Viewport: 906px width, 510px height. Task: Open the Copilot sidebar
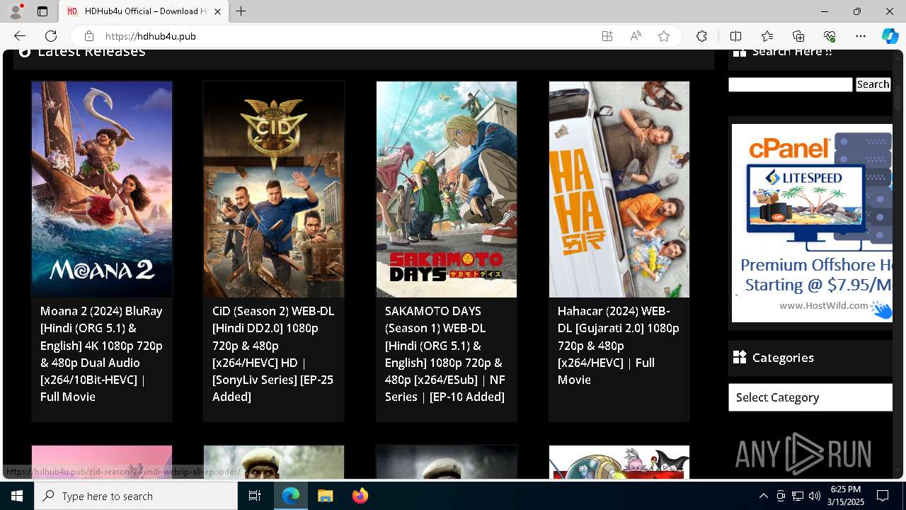tap(890, 36)
